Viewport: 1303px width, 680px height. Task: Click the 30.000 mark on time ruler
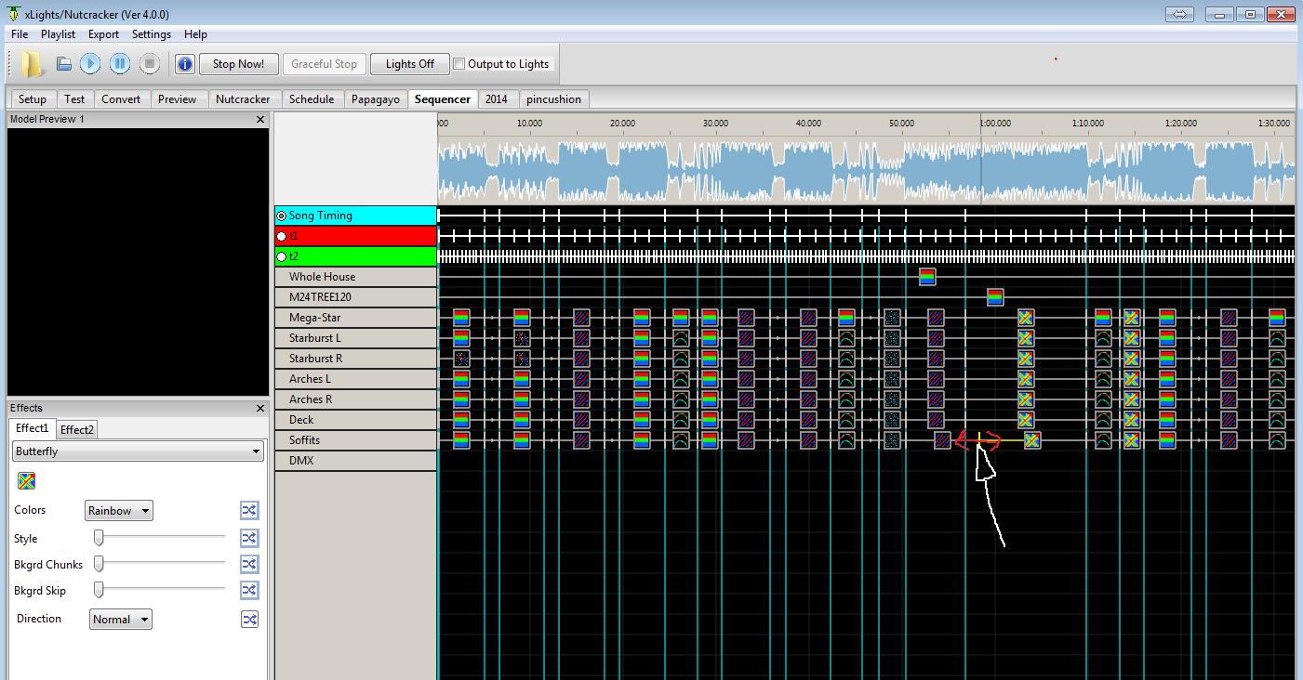pyautogui.click(x=715, y=123)
